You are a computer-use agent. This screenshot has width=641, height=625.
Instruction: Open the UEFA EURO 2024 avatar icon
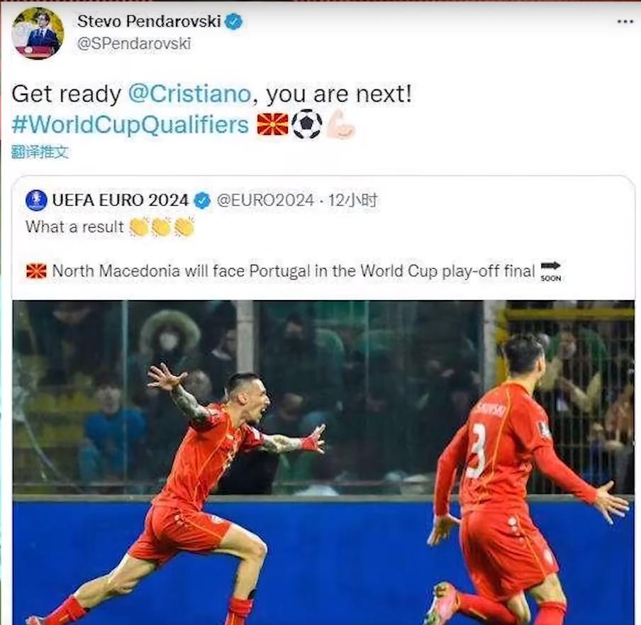coord(36,201)
